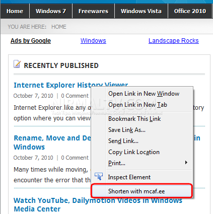
Task: Click the Inspect Element cursor icon
Action: pos(99,176)
